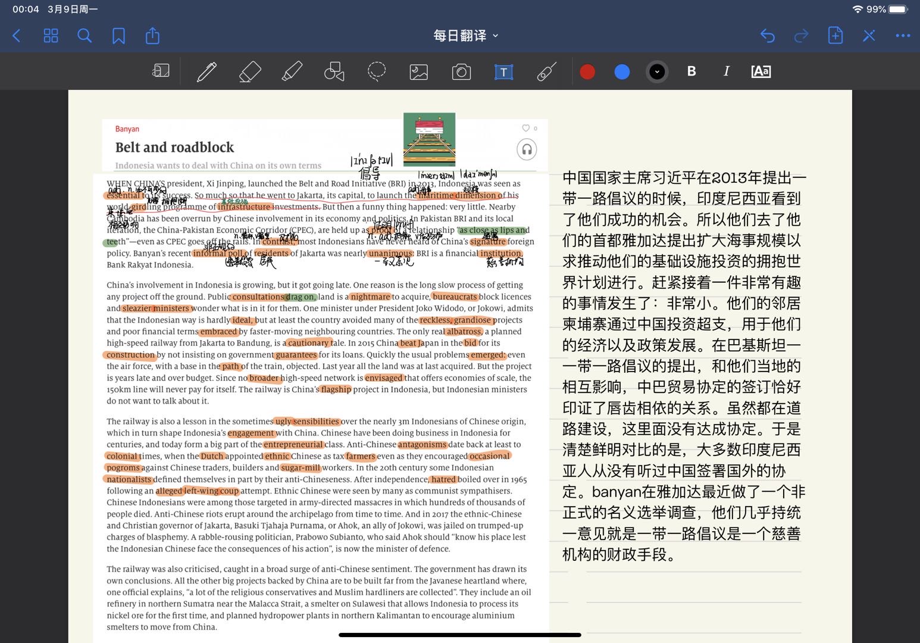Tap the headphones audio icon in the article
The image size is (920, 643).
point(527,149)
